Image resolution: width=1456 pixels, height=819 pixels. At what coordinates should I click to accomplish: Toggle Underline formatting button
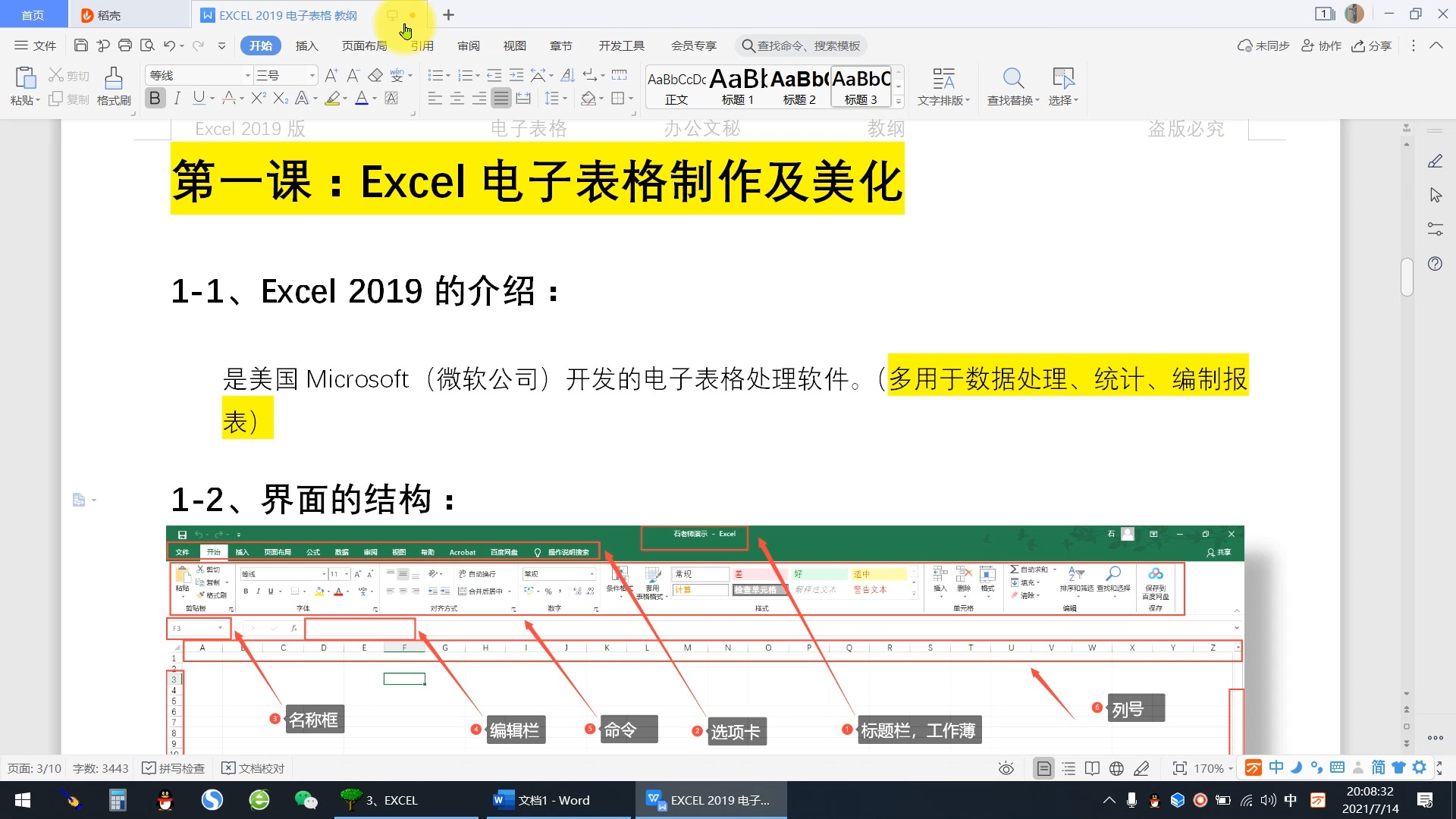[199, 98]
